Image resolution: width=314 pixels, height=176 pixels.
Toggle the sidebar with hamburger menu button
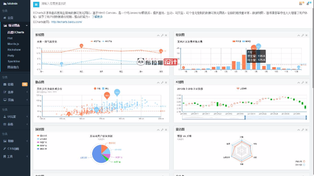click(x=36, y=4)
